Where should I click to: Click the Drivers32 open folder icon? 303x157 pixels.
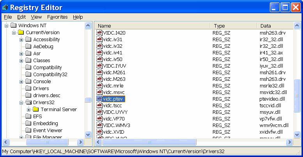pos(28,103)
